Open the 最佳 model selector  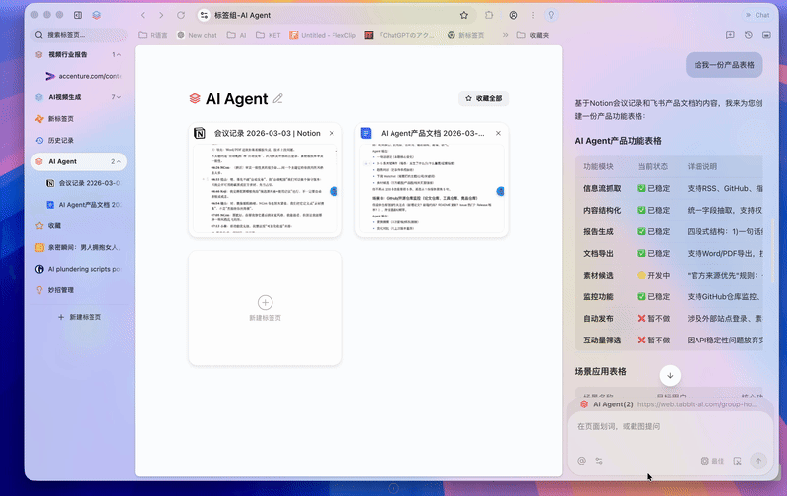pyautogui.click(x=712, y=461)
